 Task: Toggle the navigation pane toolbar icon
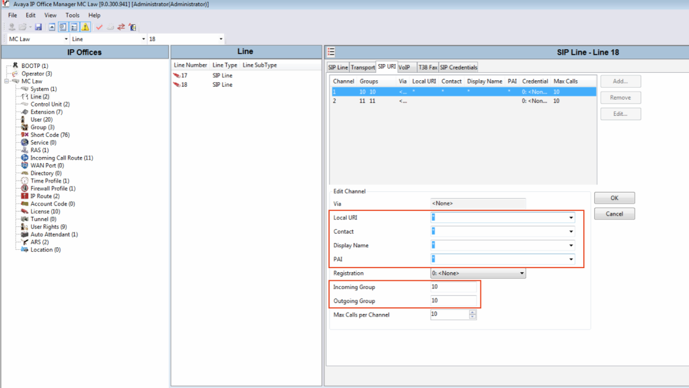63,27
